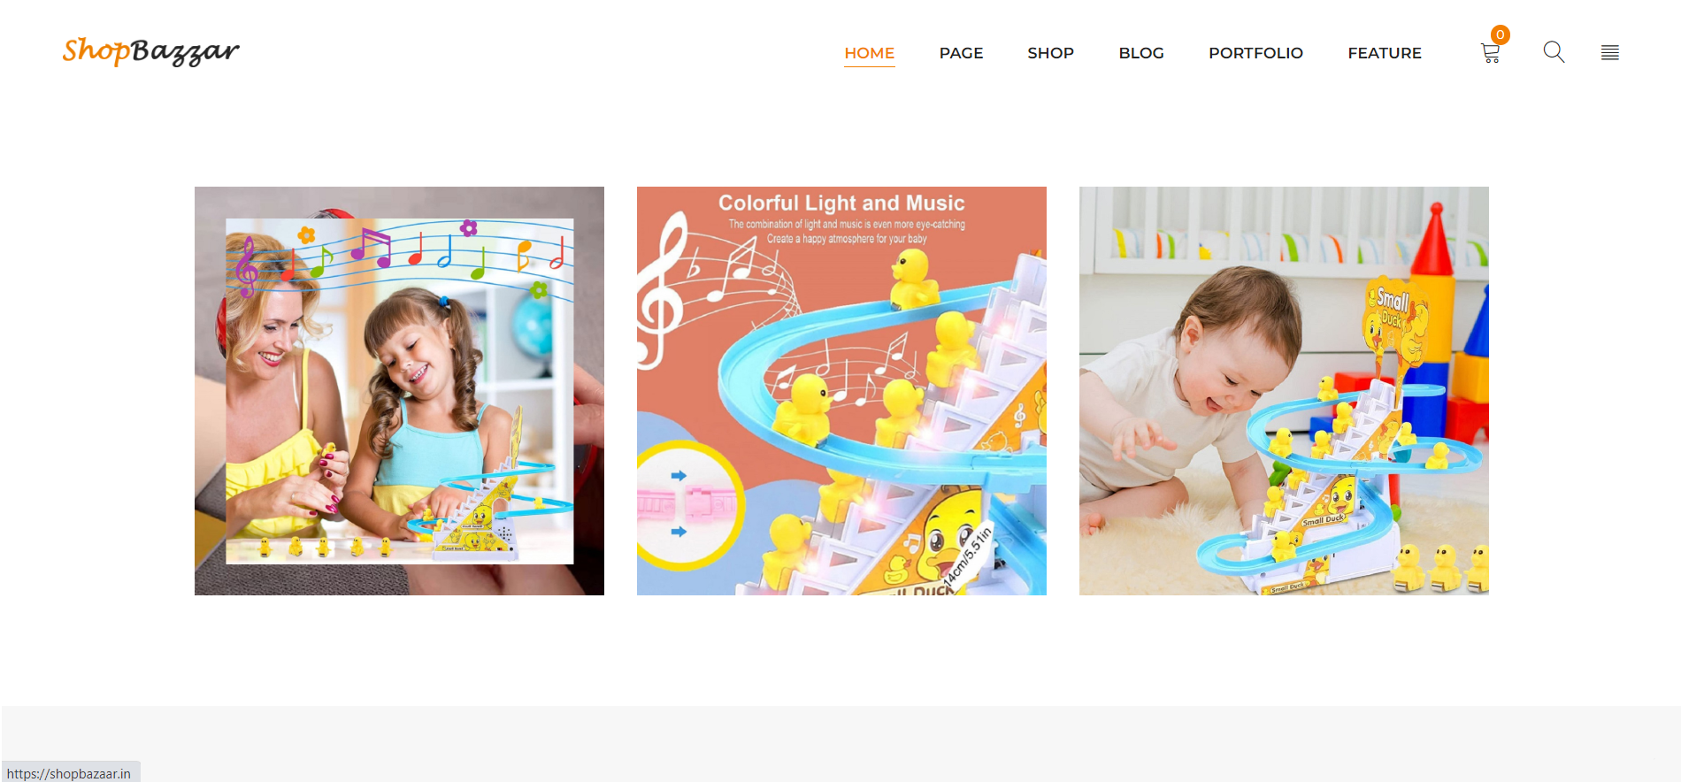Select the FEATURE menu item
1681x782 pixels.
1385,53
